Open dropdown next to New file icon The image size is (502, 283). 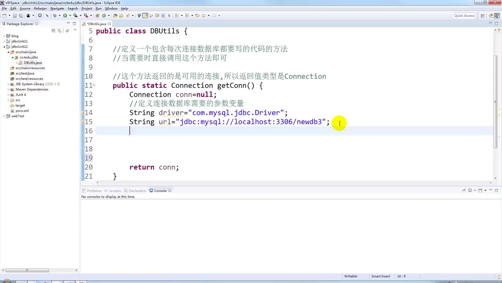pos(9,15)
